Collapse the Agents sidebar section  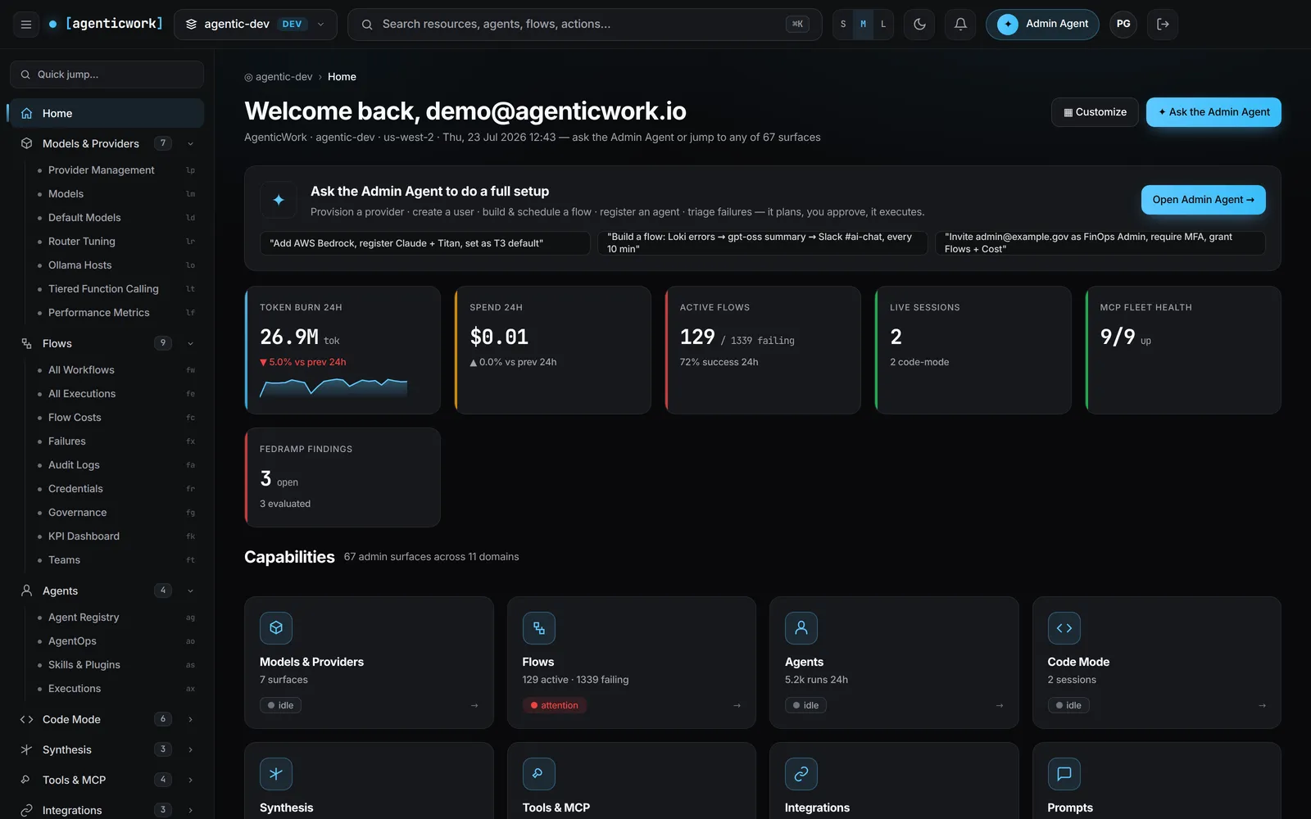pos(190,591)
